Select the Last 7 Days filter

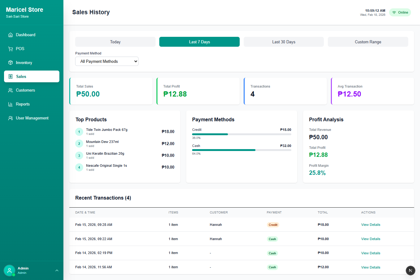coord(199,42)
